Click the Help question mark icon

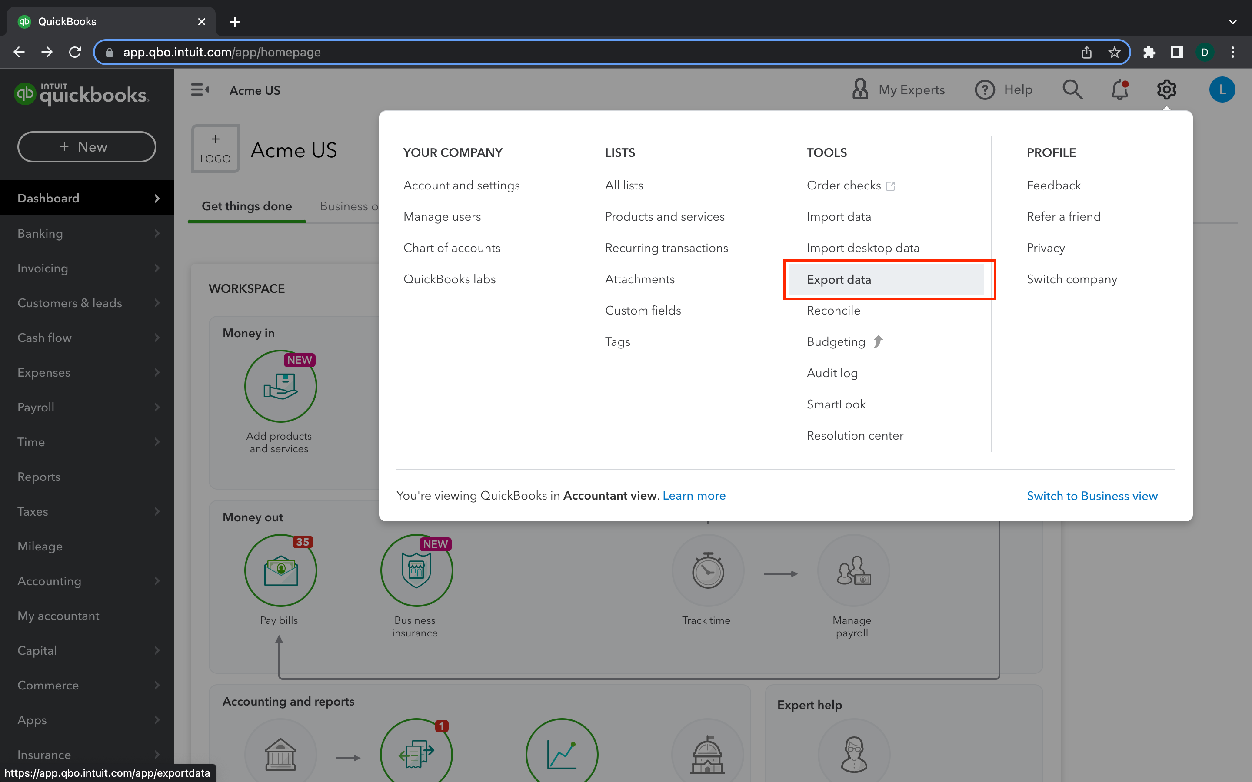985,90
